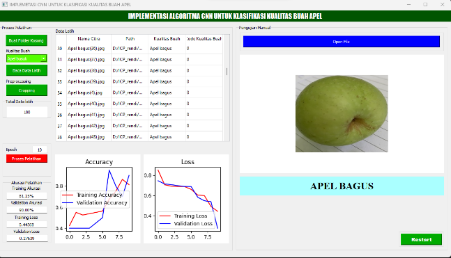
Task: Click the Epoch value field
Action: point(40,150)
